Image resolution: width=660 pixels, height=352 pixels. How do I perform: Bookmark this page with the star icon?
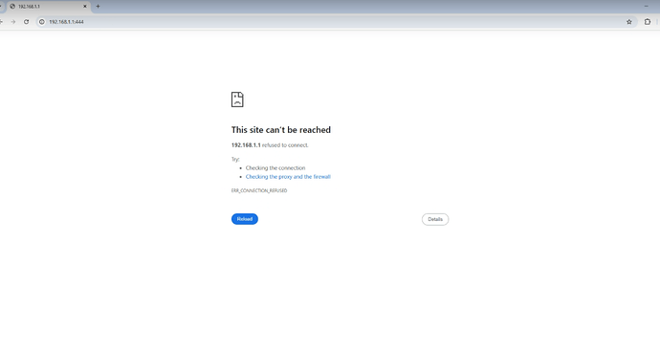point(628,22)
